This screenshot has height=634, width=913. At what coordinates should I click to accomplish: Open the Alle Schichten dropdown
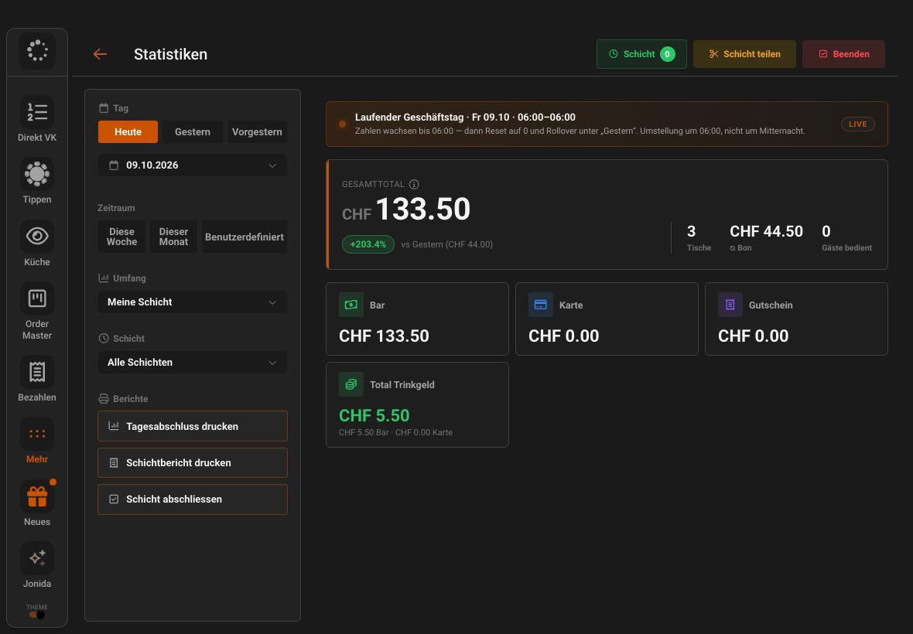coord(193,363)
